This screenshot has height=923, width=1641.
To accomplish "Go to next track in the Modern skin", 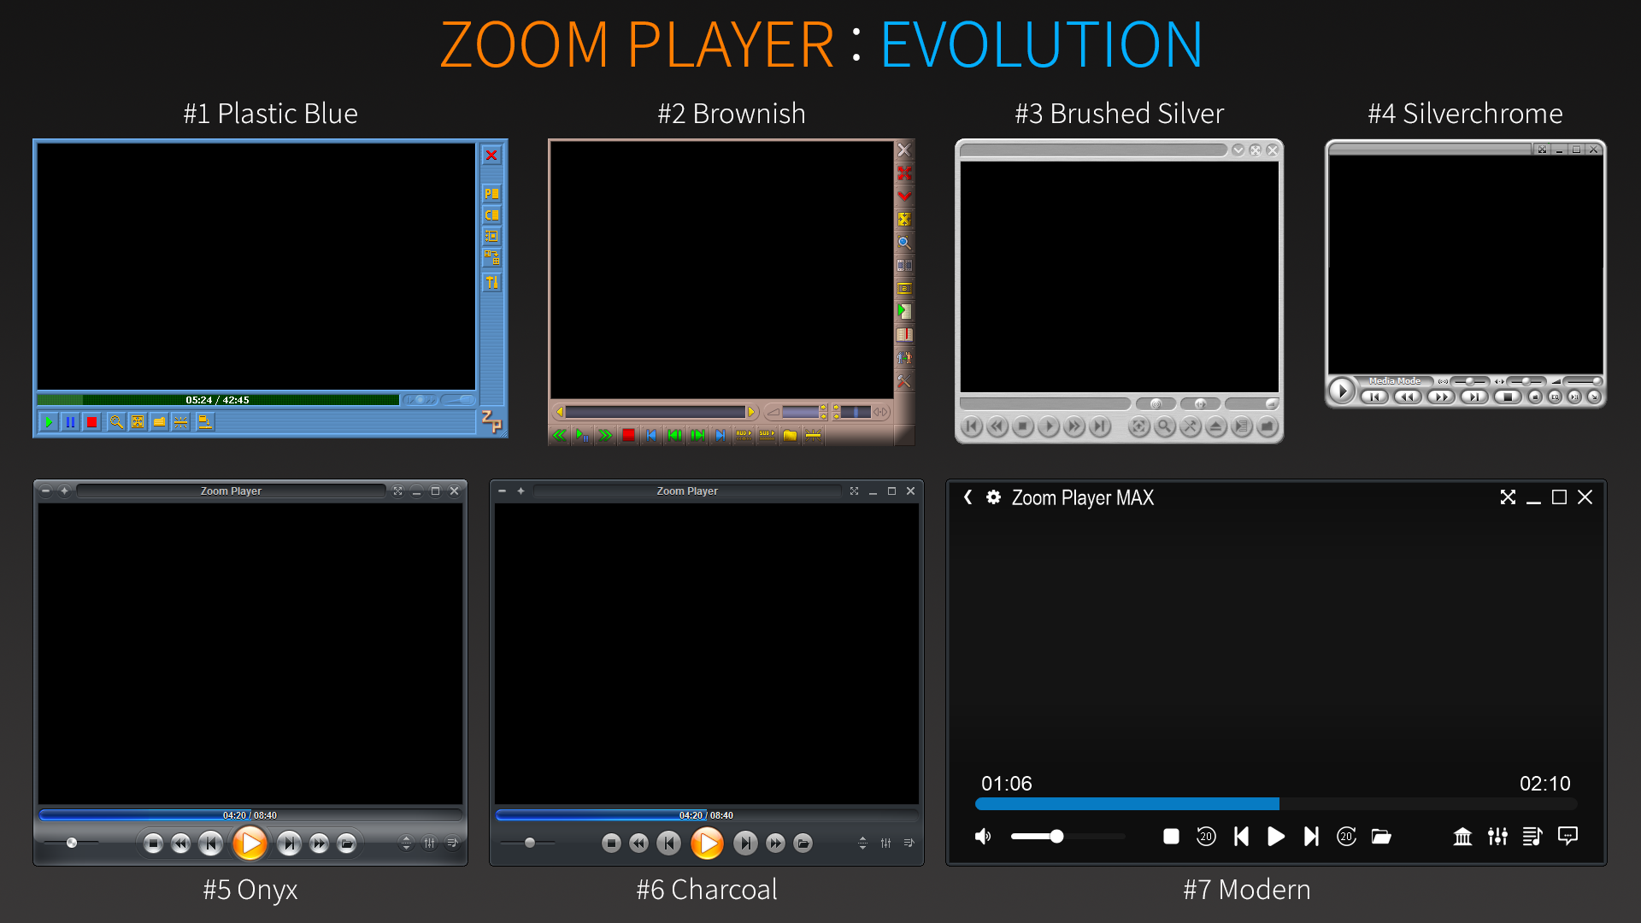I will point(1311,837).
